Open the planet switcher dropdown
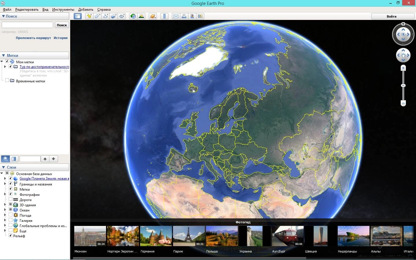Image resolution: width=416 pixels, height=260 pixels. pyautogui.click(x=153, y=16)
